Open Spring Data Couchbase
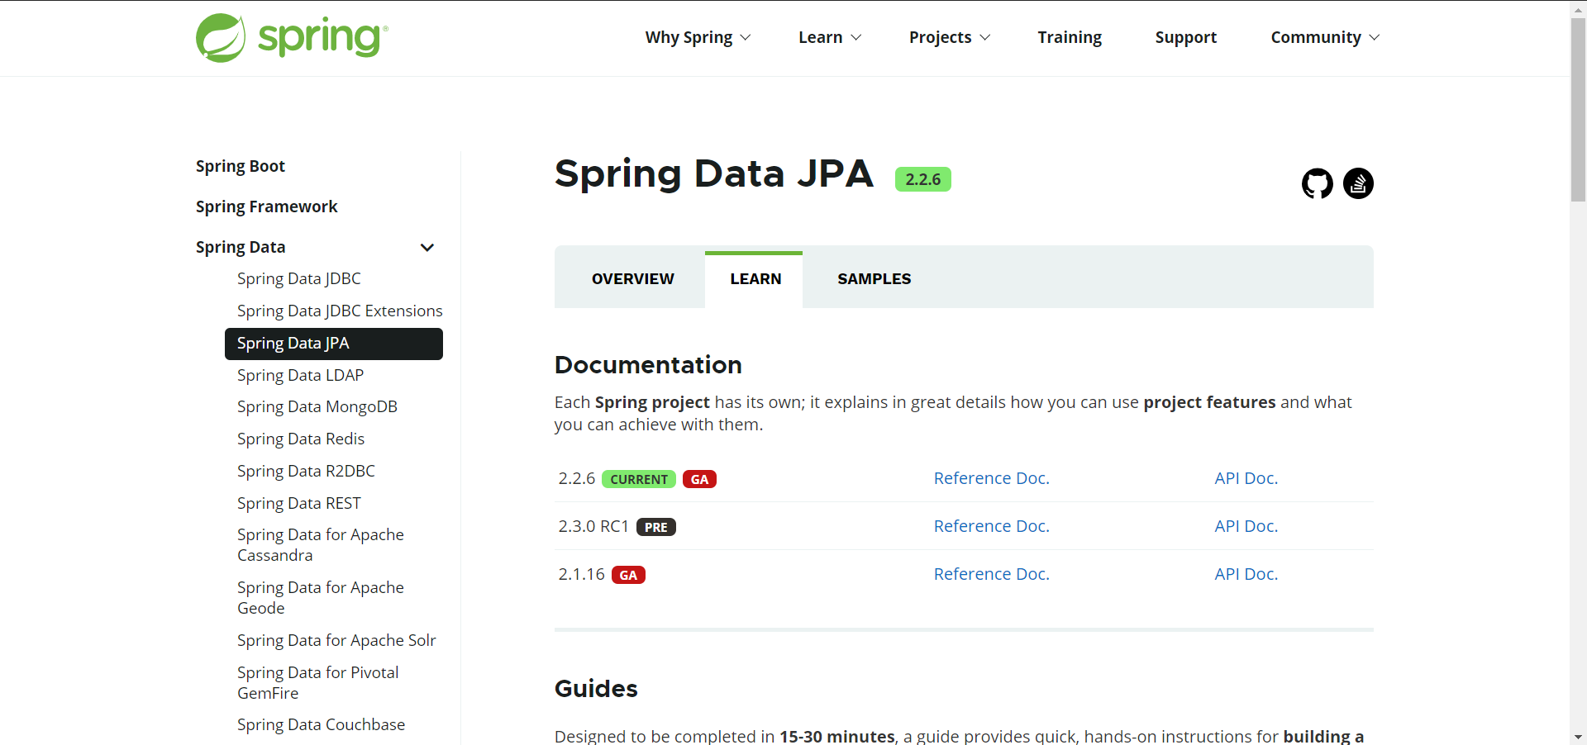The height and width of the screenshot is (745, 1587). click(x=321, y=724)
